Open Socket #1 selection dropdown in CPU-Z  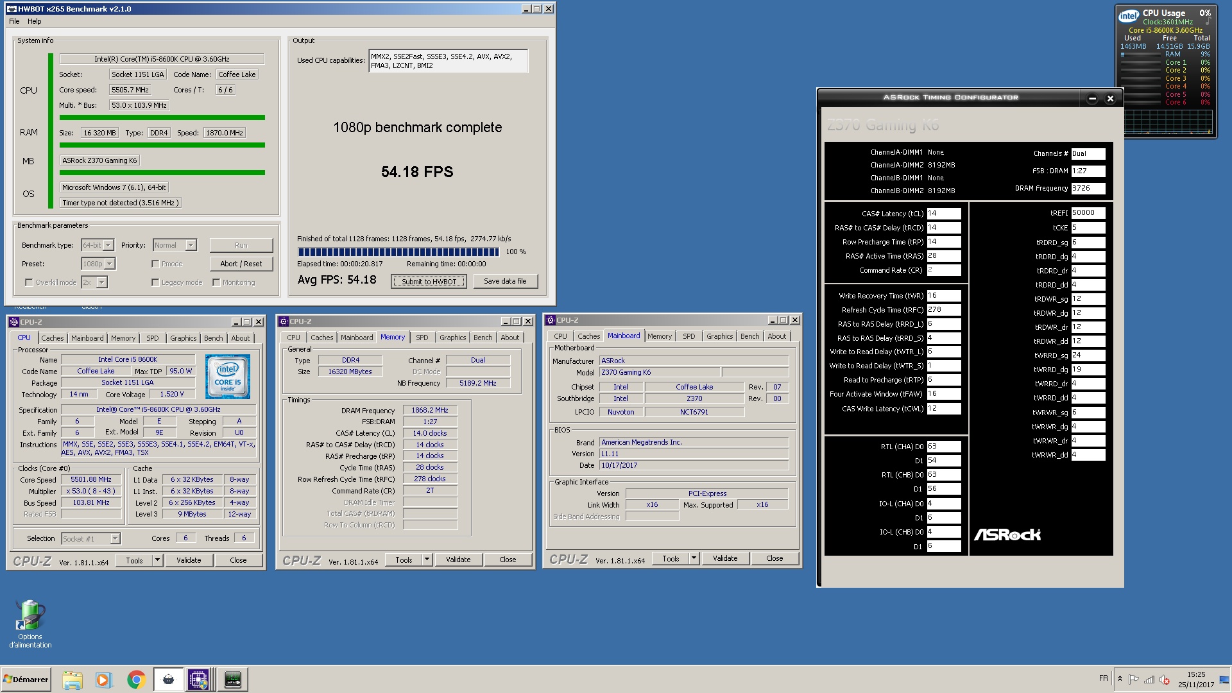[115, 539]
